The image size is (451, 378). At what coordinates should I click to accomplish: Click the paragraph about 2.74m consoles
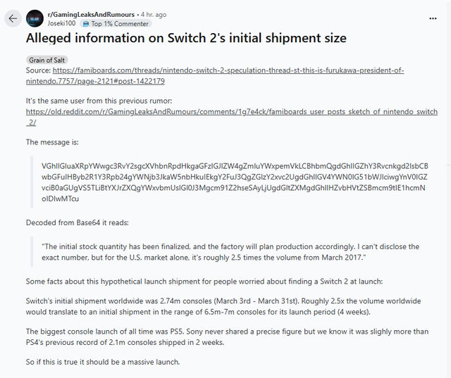[x=223, y=306]
